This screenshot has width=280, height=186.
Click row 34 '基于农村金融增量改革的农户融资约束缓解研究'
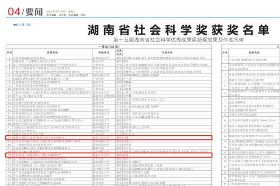(42, 173)
